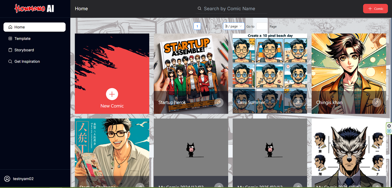Click the New Comic label
Image resolution: width=392 pixels, height=188 pixels.
[x=112, y=106]
